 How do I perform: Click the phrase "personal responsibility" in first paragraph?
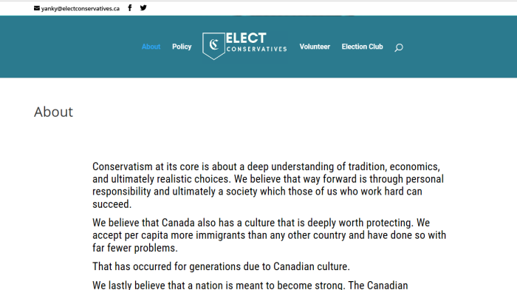[x=268, y=185]
